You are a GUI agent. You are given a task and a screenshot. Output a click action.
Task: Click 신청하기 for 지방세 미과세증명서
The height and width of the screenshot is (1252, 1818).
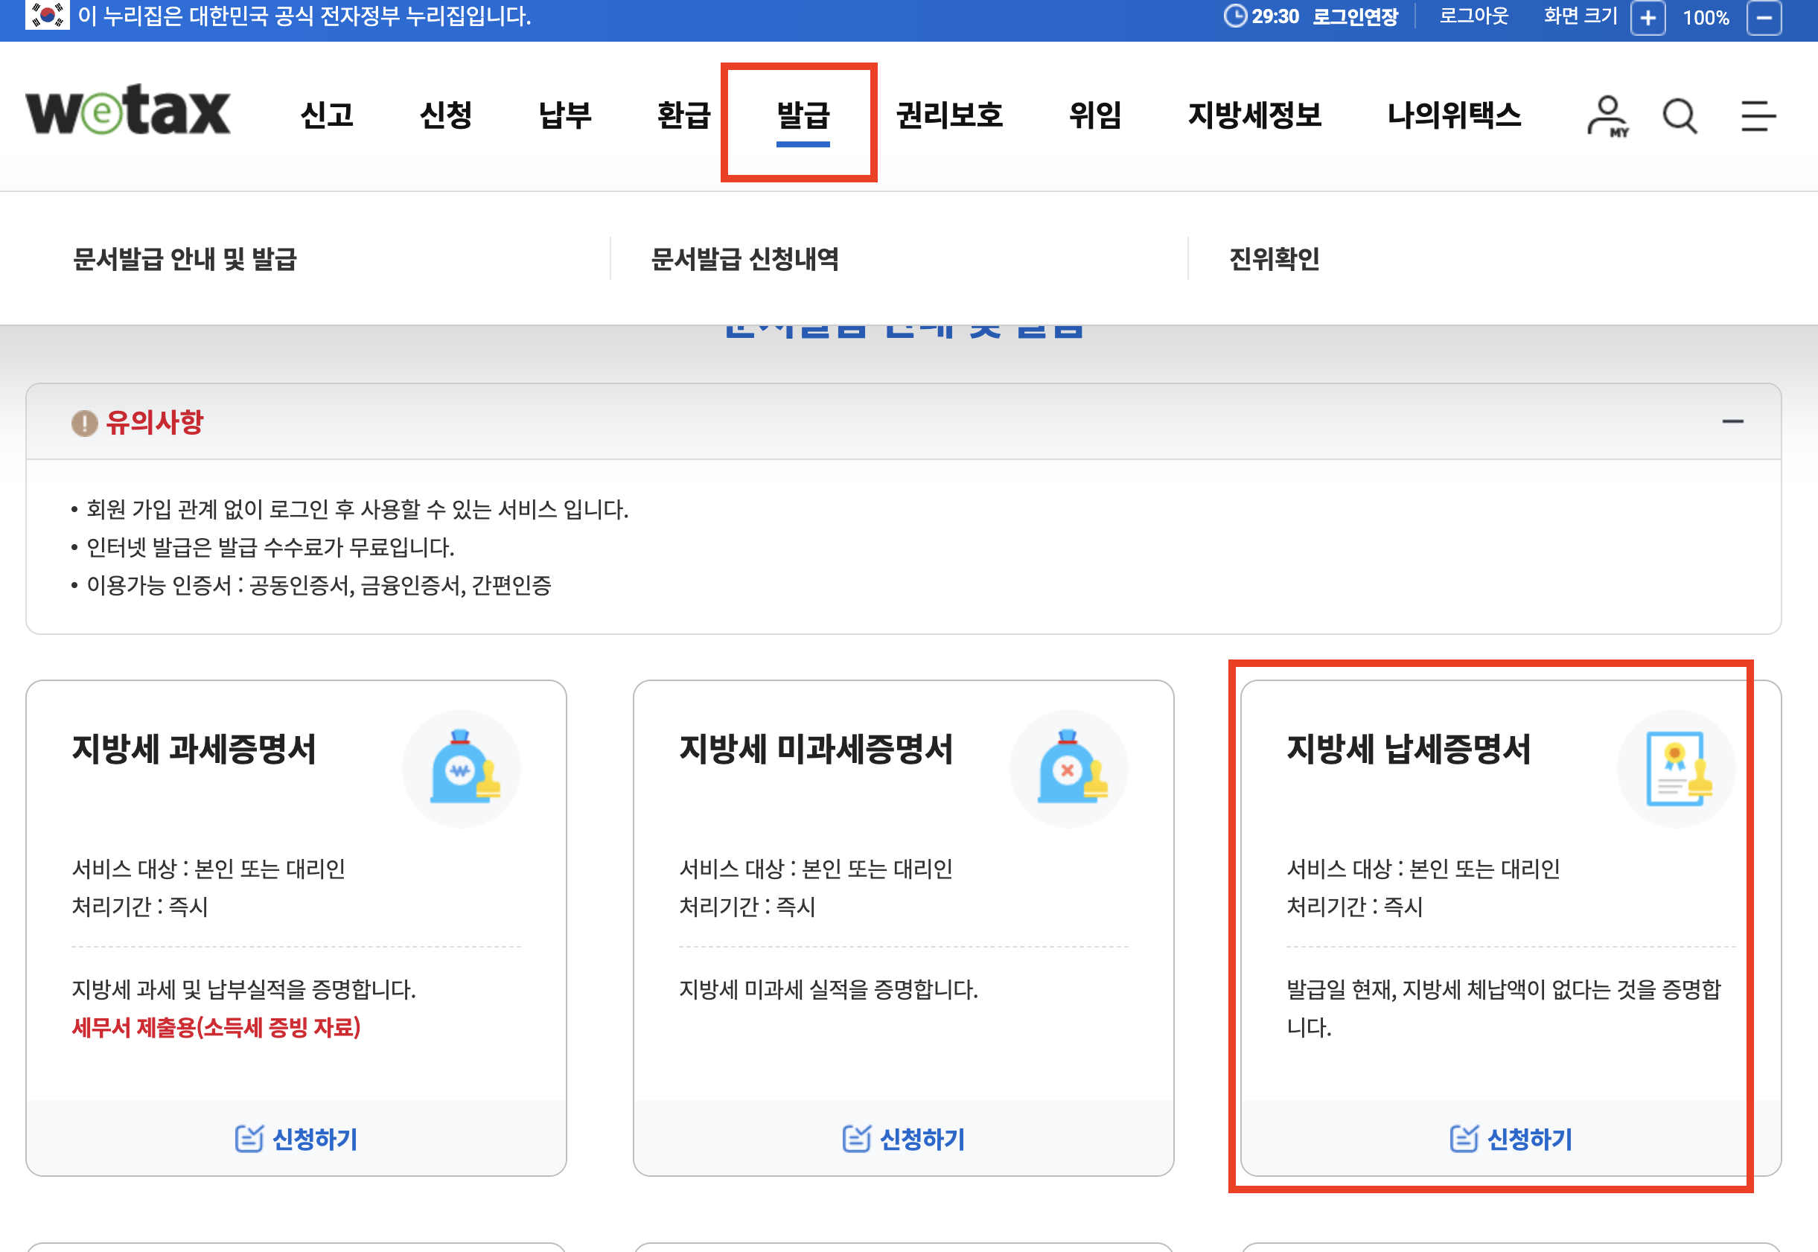(x=903, y=1138)
